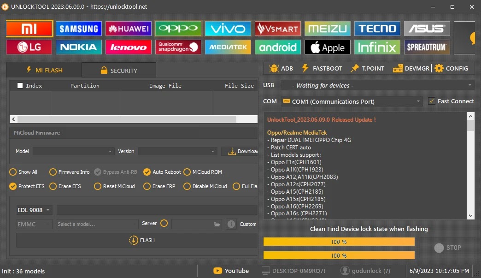Image resolution: width=481 pixels, height=278 pixels.
Task: Launch DEVMGR device manager
Action: 411,68
